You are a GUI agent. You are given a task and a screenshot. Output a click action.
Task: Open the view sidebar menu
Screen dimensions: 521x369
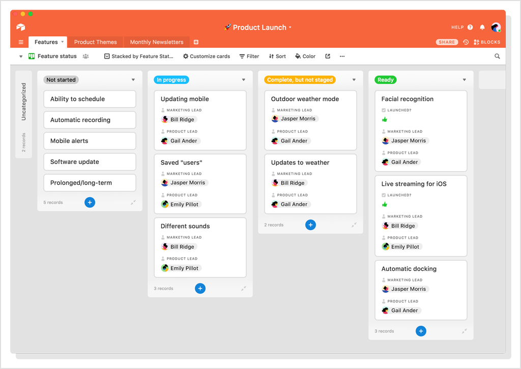[20, 56]
